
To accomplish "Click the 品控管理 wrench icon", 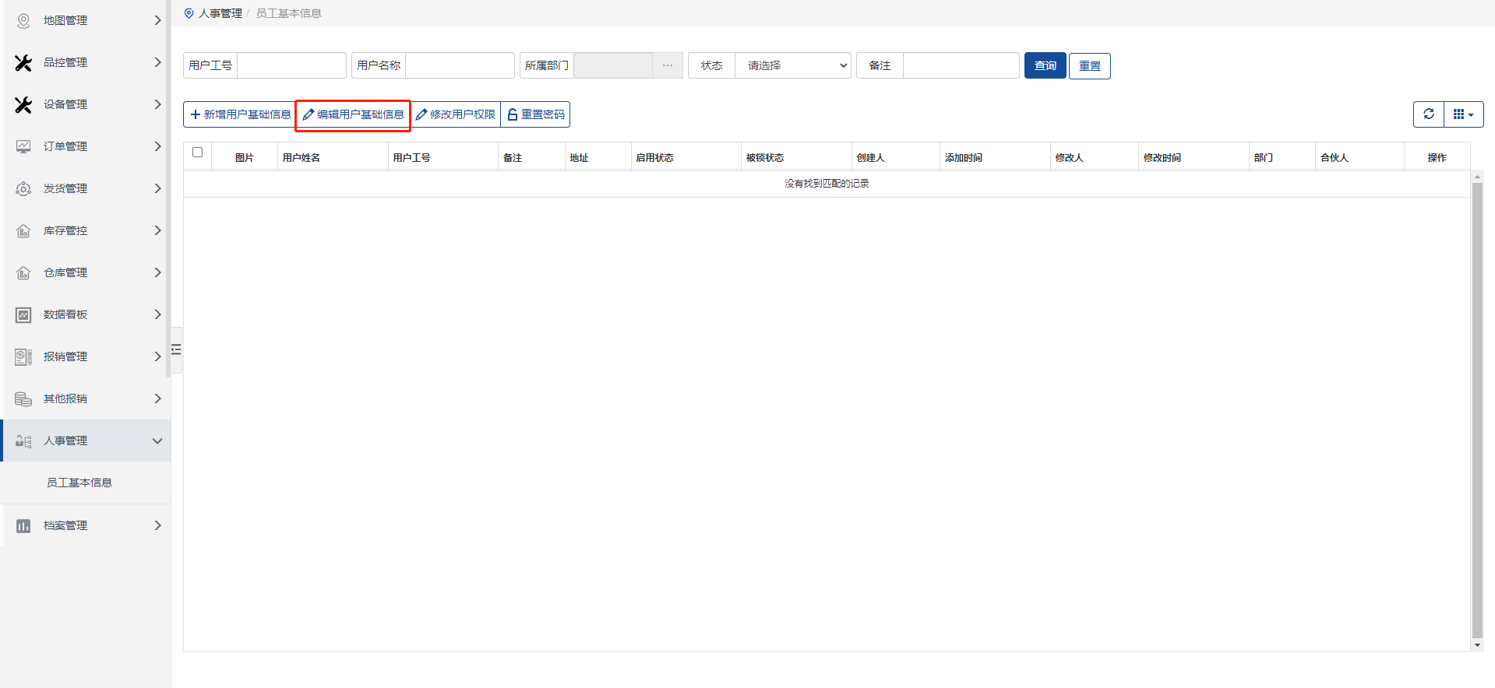I will click(x=23, y=63).
